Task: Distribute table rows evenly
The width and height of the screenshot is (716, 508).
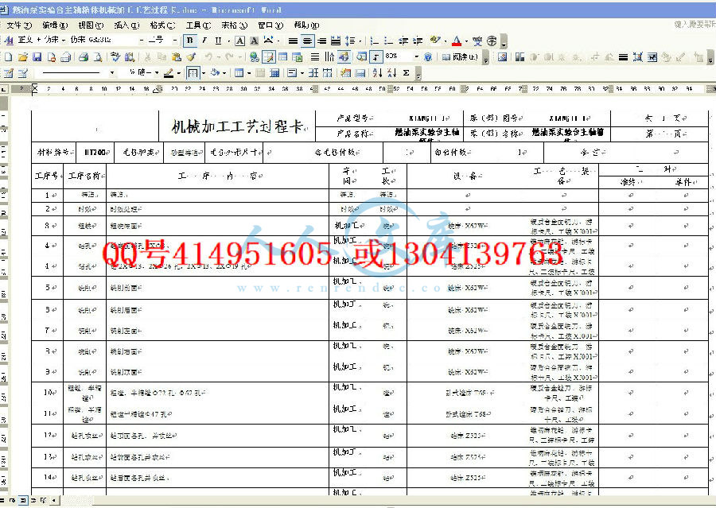Action: pyautogui.click(x=313, y=72)
